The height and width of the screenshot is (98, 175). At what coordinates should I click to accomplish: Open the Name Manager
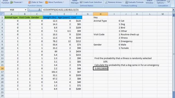pos(75,2)
